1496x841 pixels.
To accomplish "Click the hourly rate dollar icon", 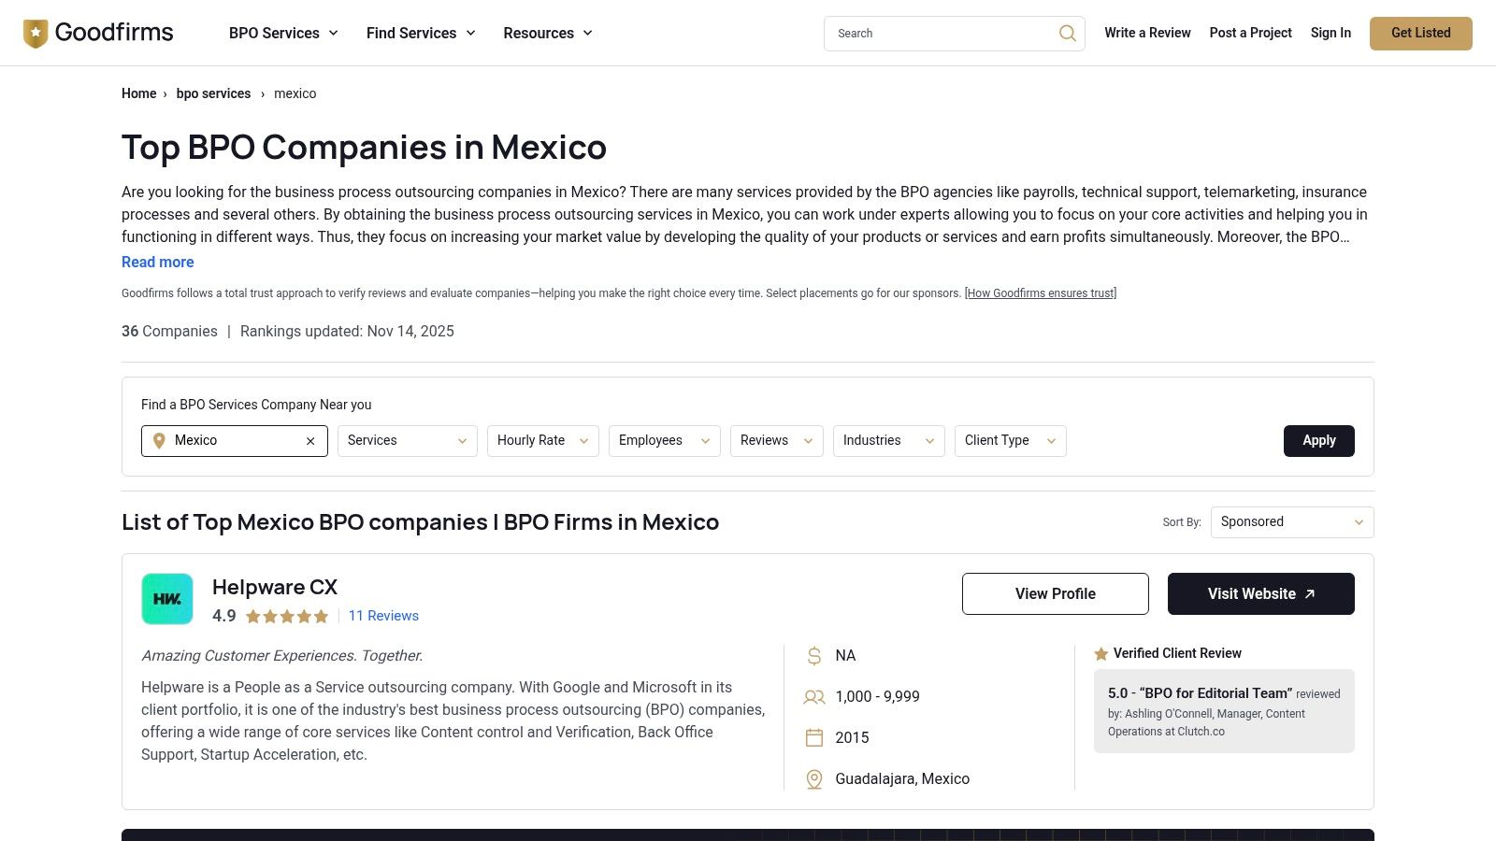I will [813, 655].
